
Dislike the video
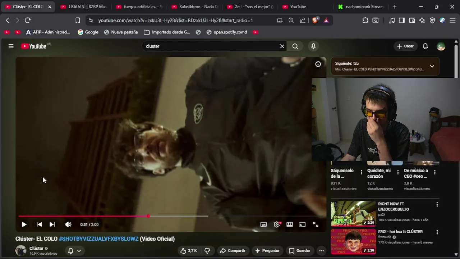point(207,251)
